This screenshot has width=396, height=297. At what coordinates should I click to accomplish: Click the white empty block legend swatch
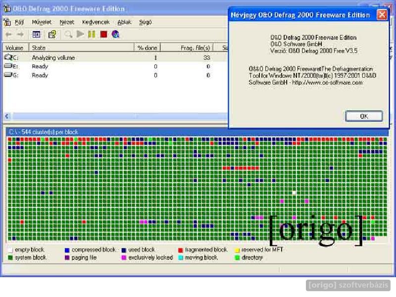pyautogui.click(x=10, y=250)
